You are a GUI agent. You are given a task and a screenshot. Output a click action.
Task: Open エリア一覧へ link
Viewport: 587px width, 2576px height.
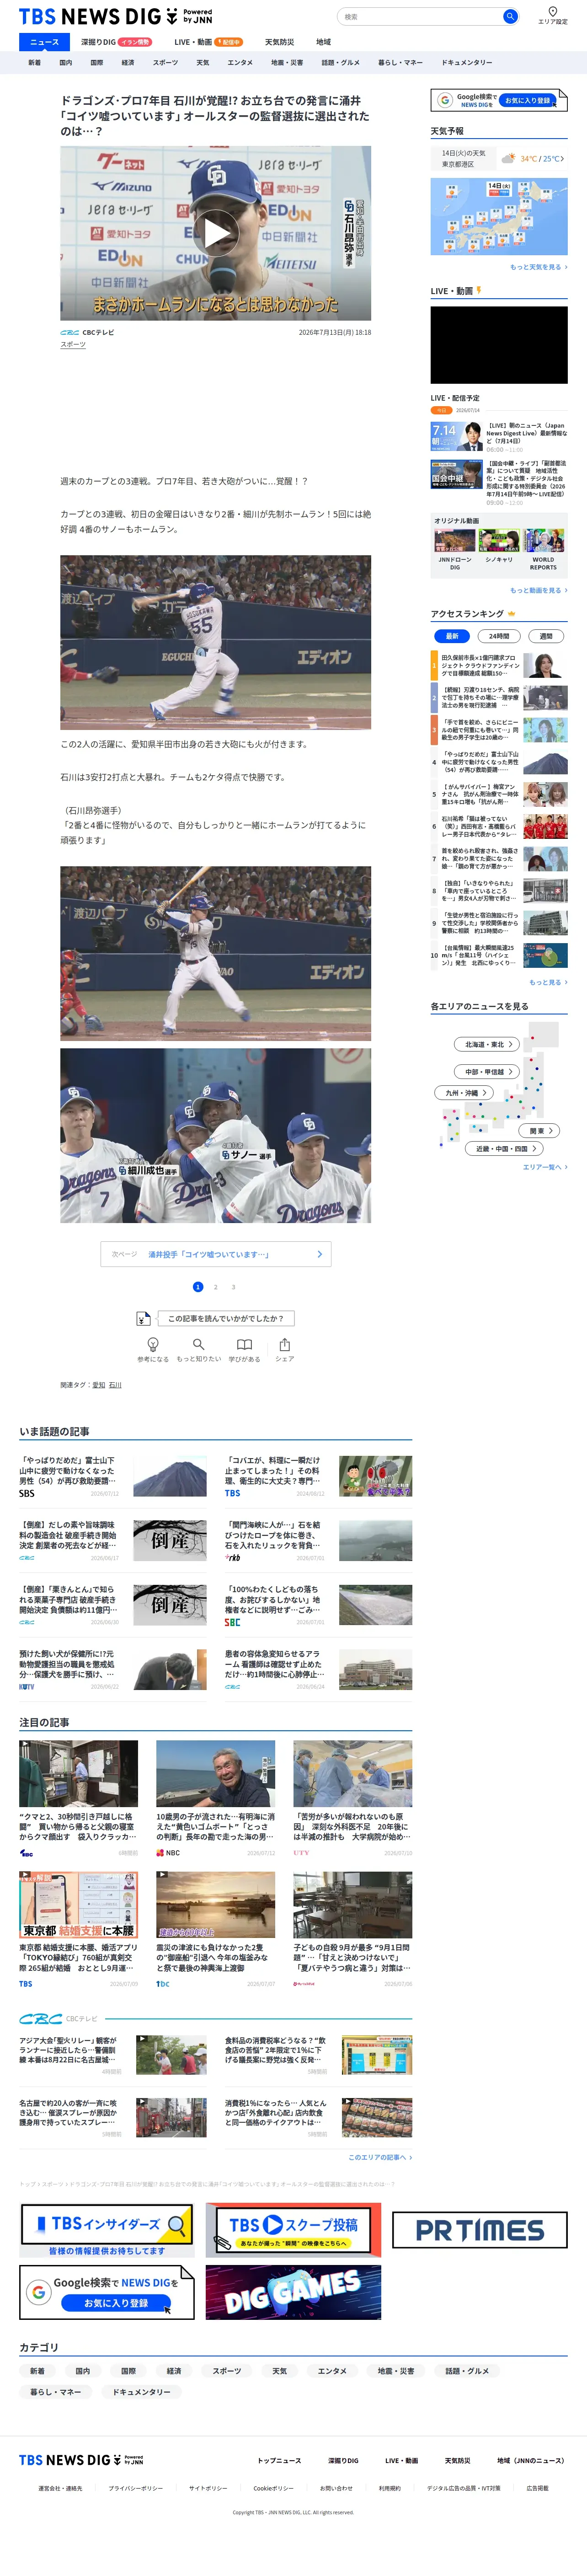[545, 1167]
